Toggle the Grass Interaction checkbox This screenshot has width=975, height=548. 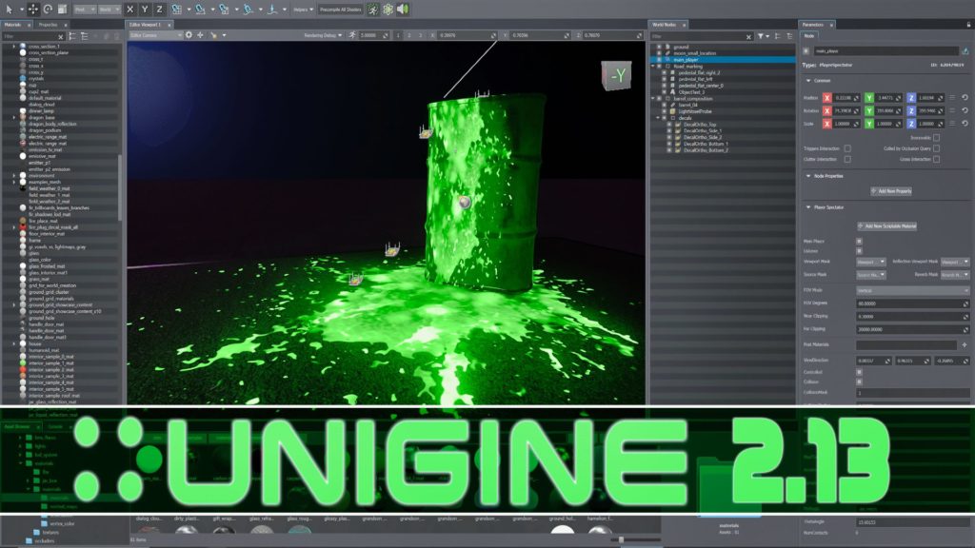click(x=936, y=159)
